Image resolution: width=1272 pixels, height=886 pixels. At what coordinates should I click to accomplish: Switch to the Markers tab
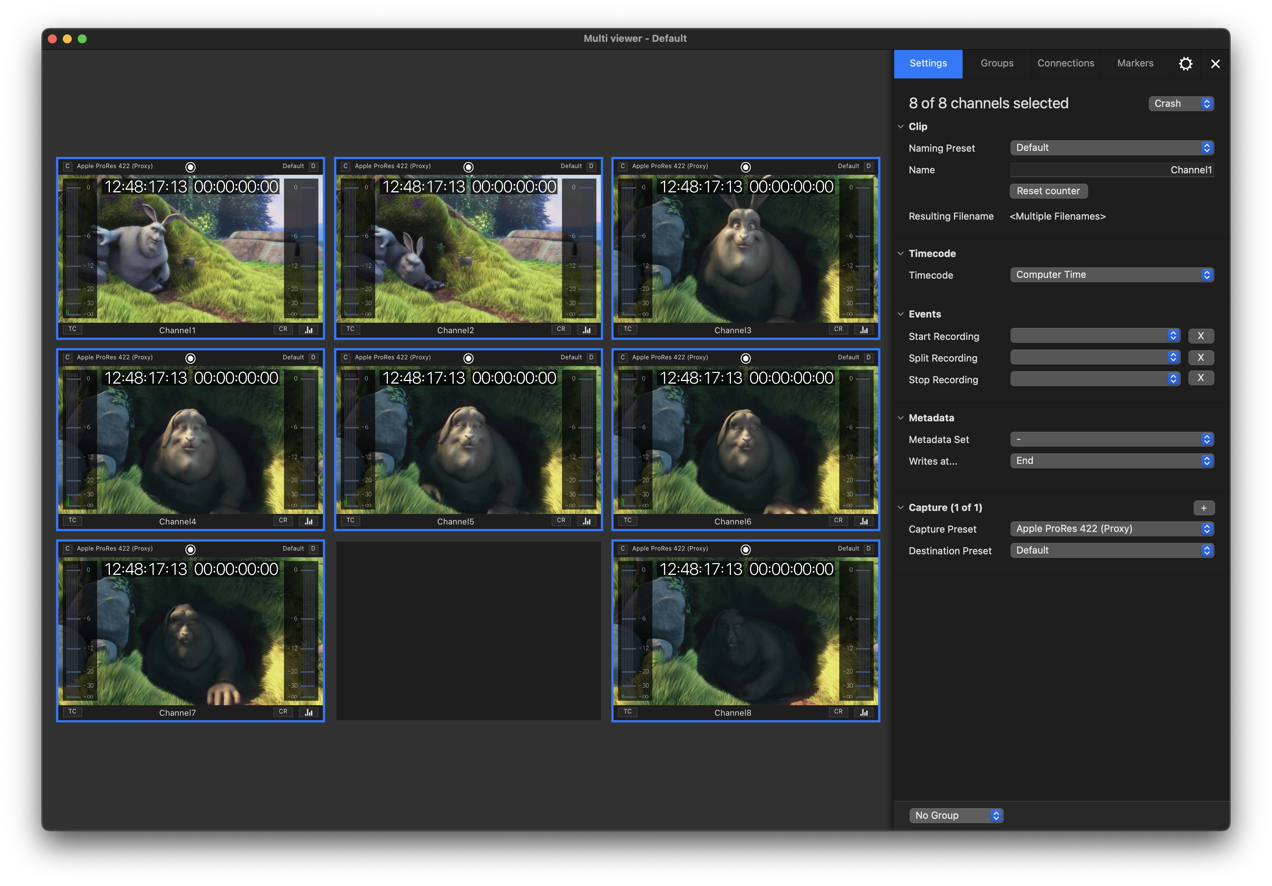click(1135, 63)
